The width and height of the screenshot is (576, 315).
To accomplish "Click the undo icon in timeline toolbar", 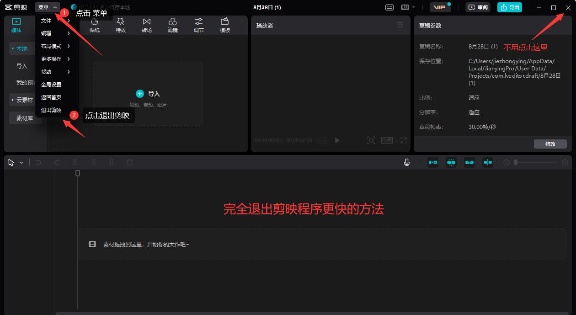I will (x=38, y=162).
